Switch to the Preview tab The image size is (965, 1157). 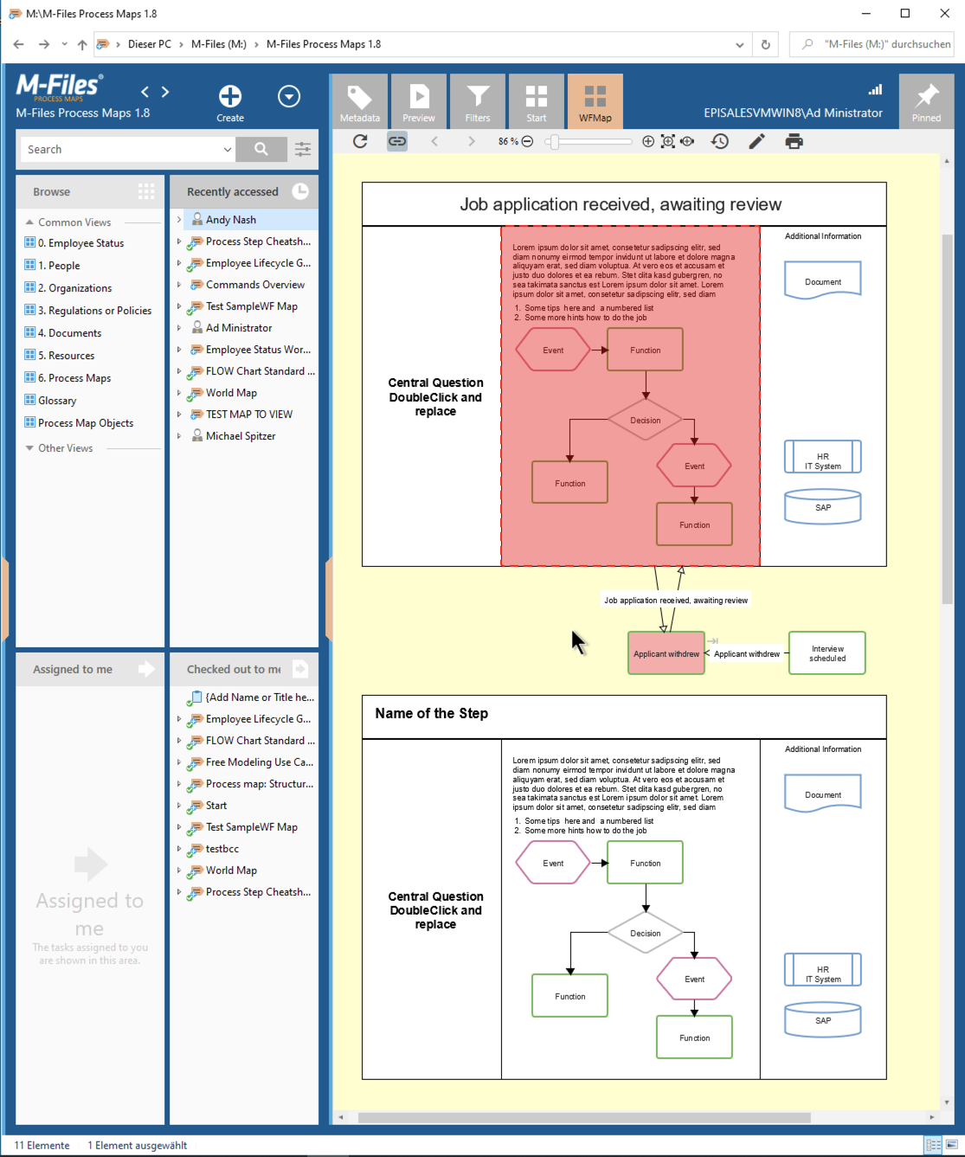coord(419,103)
